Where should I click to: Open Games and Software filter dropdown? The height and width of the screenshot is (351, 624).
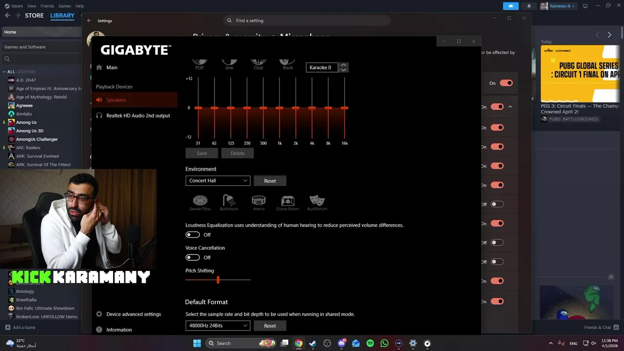point(40,47)
